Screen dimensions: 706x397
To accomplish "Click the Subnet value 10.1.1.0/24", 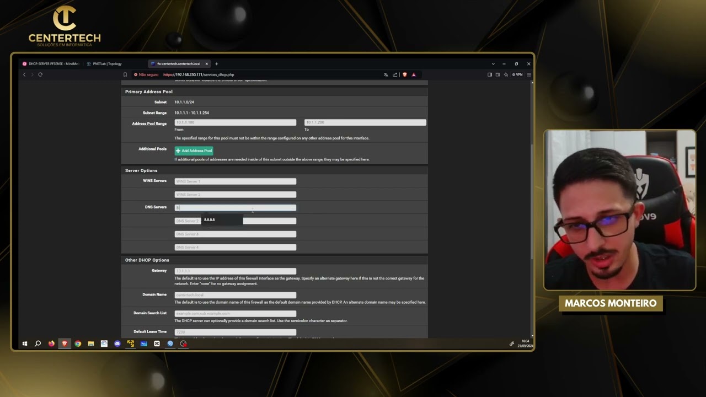I will (184, 102).
